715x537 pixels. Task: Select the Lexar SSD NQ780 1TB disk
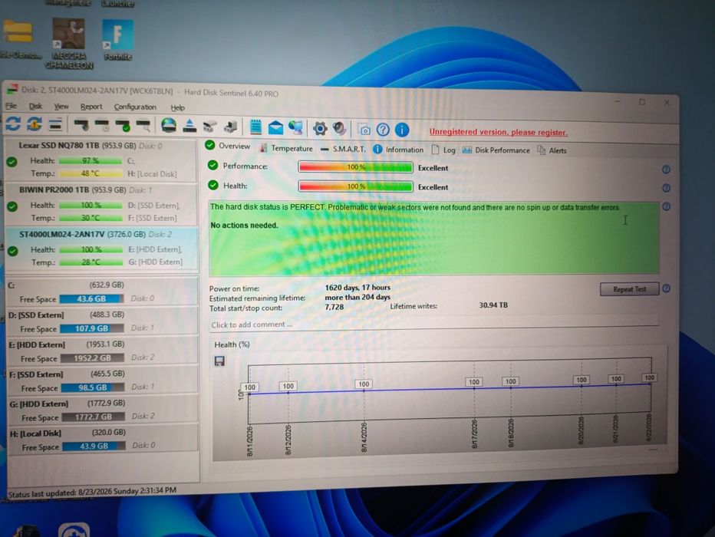pyautogui.click(x=101, y=160)
